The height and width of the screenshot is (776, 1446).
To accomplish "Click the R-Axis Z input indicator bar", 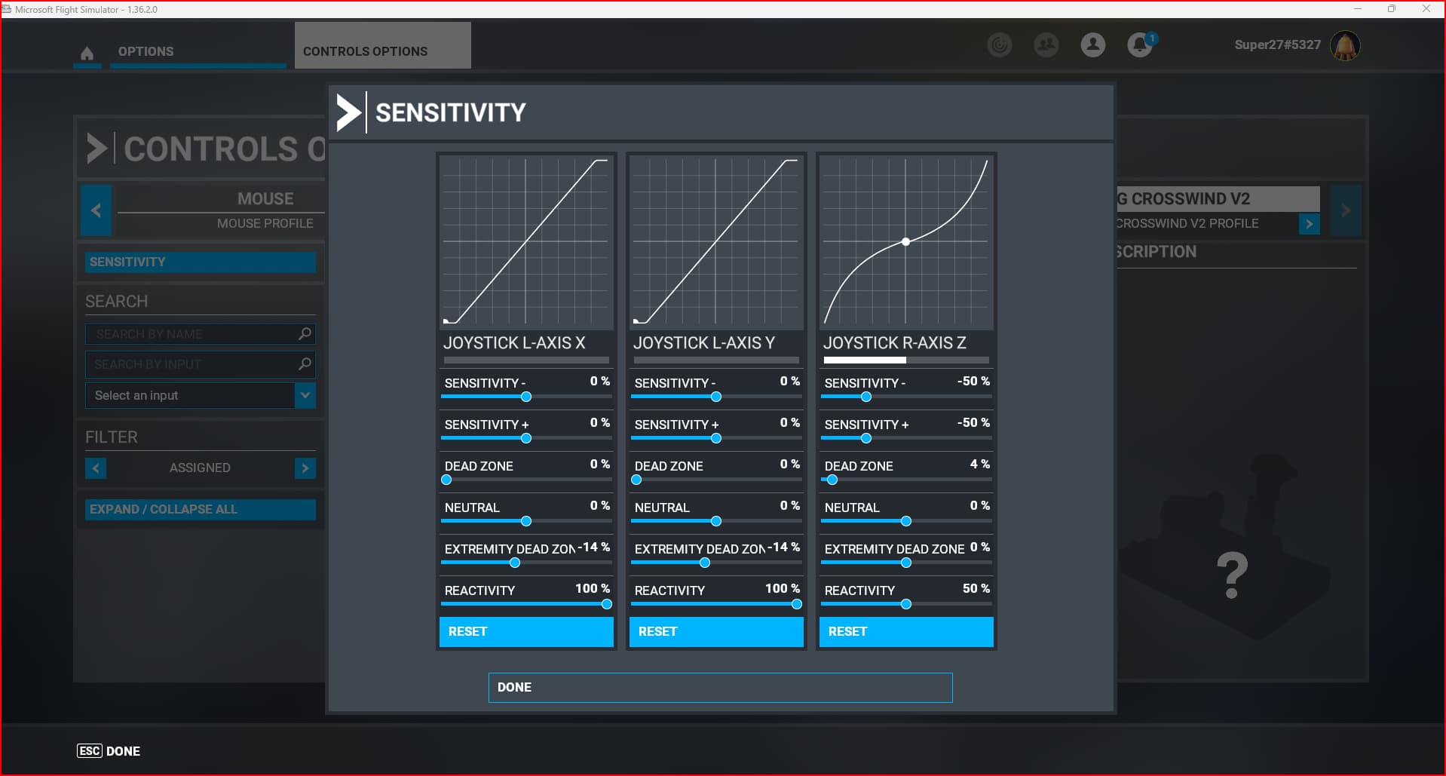I will tap(906, 360).
